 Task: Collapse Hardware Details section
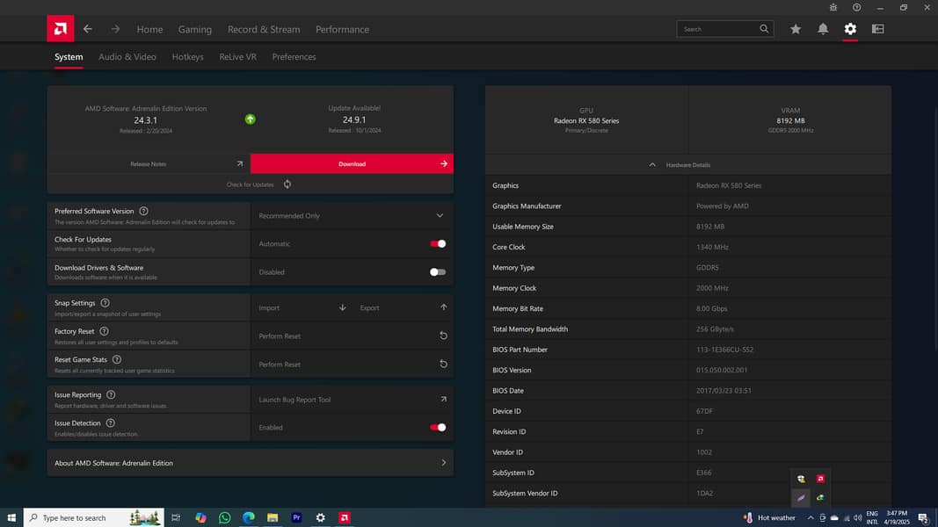point(688,165)
